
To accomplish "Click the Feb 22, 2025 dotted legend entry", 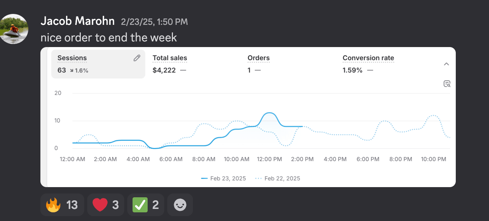I will click(278, 178).
